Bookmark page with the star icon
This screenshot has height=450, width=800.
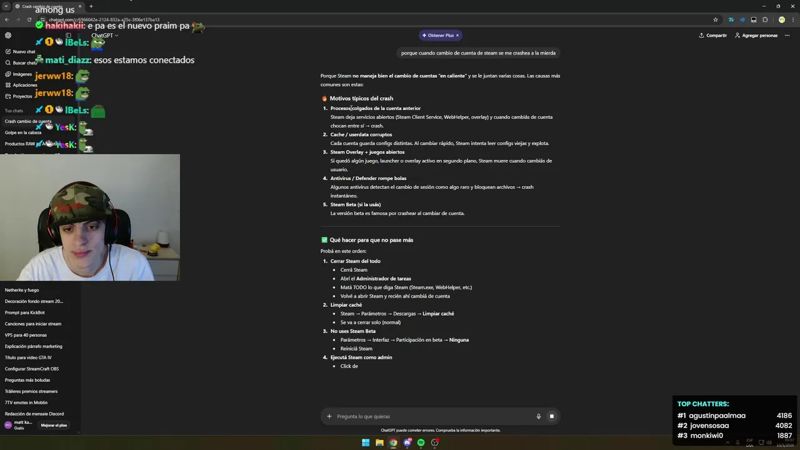[716, 19]
